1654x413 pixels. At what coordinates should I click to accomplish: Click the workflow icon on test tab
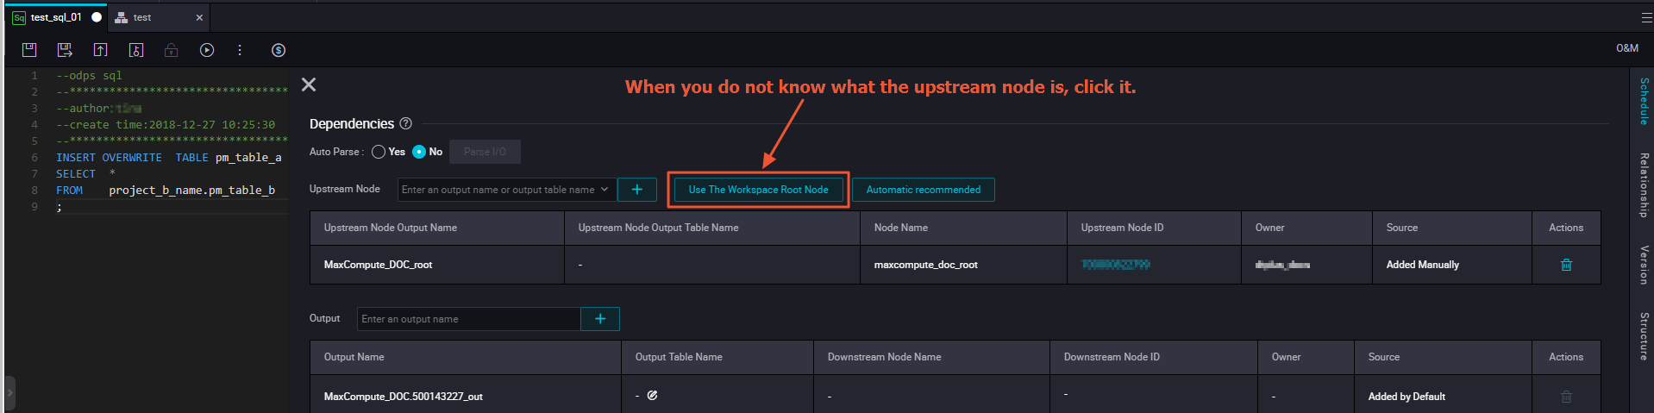[122, 17]
